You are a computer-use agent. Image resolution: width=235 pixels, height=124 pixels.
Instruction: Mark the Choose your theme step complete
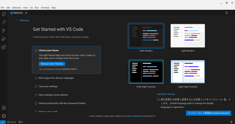point(36,51)
